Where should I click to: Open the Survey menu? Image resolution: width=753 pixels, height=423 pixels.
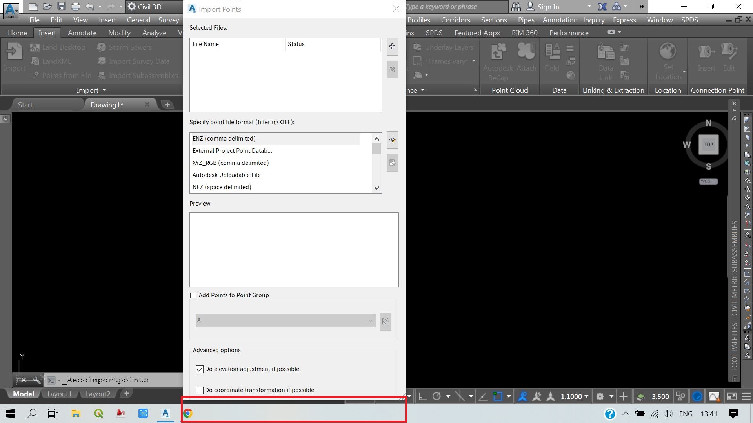point(169,20)
